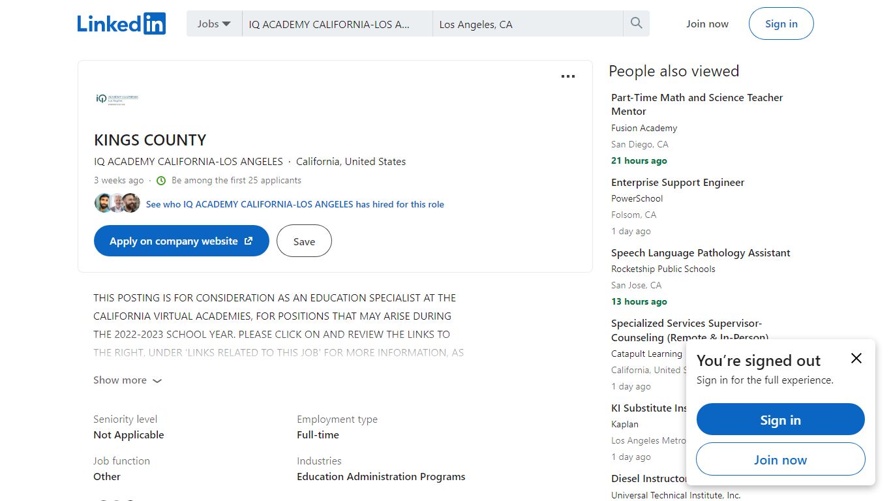Image resolution: width=891 pixels, height=501 pixels.
Task: Click the clock icon beside applicants text
Action: 161,181
